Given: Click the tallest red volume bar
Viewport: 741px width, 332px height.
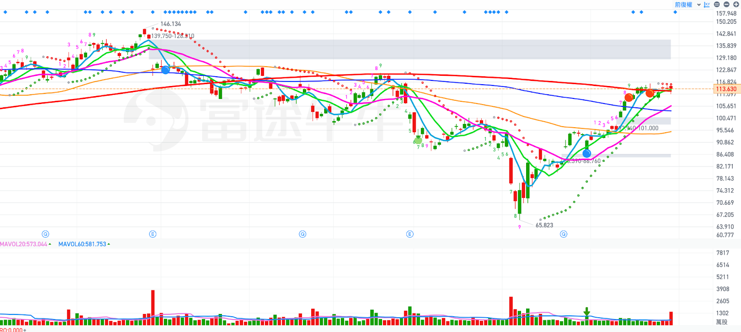Looking at the screenshot, I should click(x=153, y=307).
